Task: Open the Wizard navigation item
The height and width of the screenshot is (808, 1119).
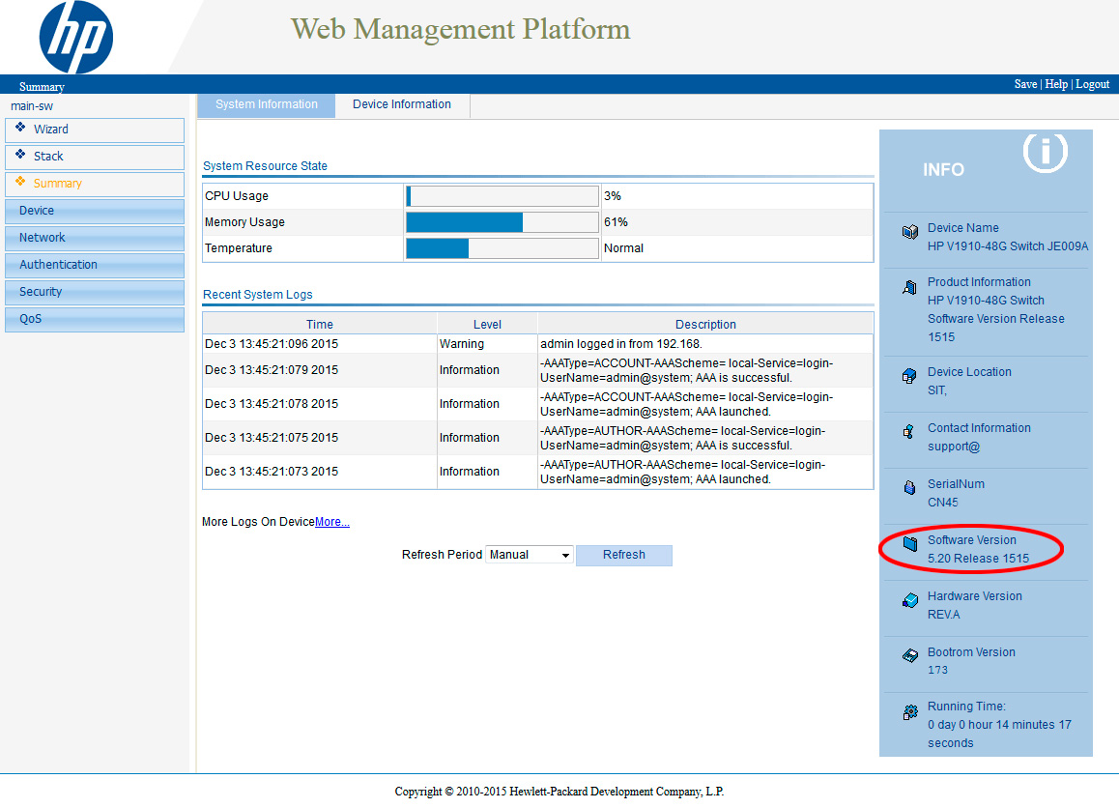Action: [94, 130]
